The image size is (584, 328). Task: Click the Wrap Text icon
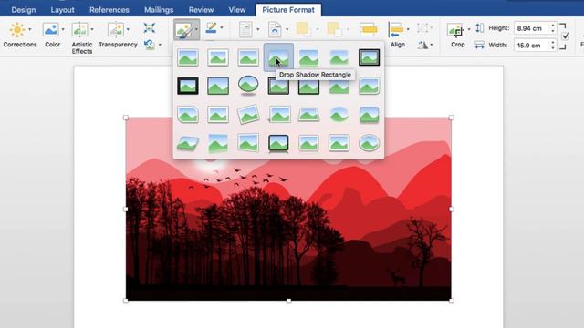[x=275, y=29]
